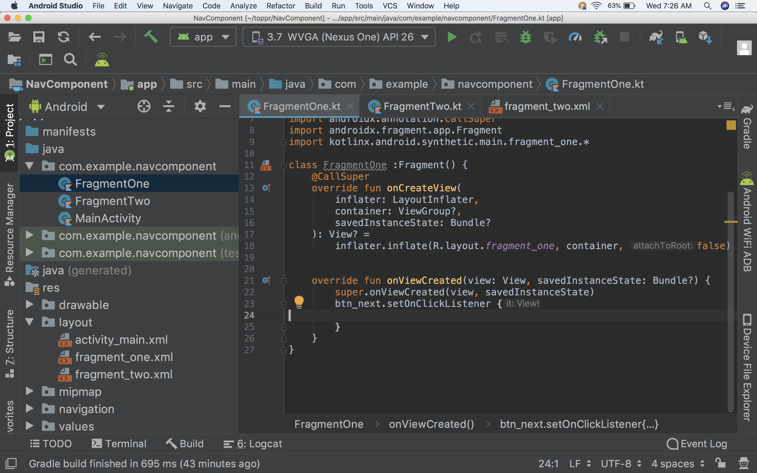Expand the navigation folder
The height and width of the screenshot is (473, 757).
(x=30, y=408)
